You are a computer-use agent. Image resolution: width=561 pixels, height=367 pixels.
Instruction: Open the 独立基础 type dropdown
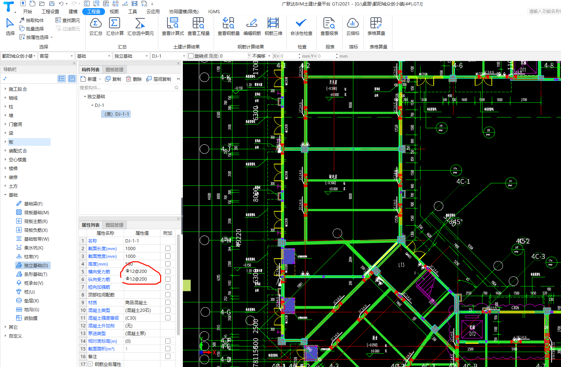click(131, 56)
